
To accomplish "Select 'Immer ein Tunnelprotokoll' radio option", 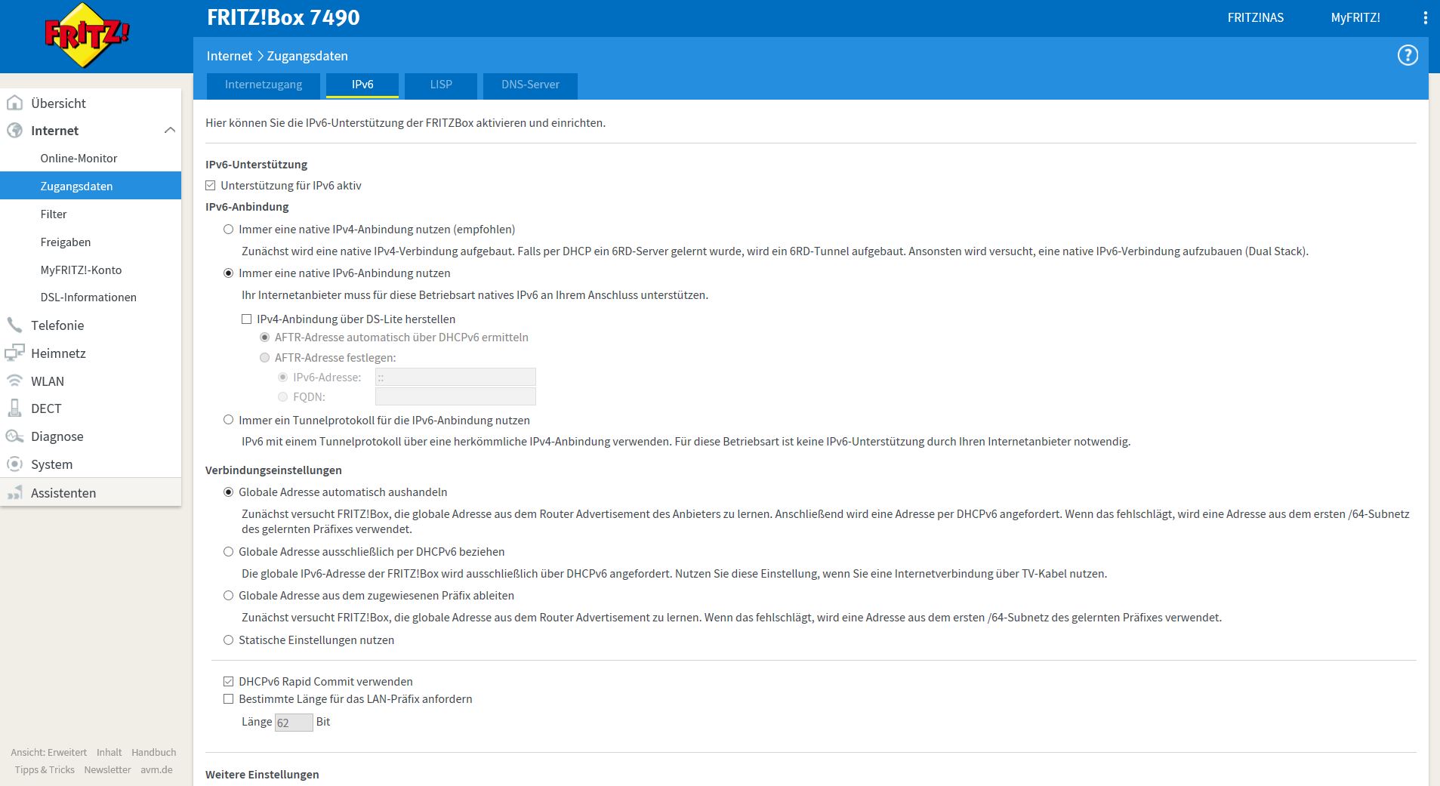I will [x=228, y=420].
